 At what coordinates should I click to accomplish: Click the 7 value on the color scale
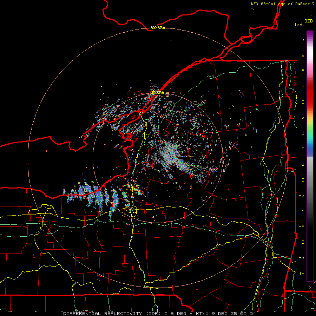pos(303,39)
